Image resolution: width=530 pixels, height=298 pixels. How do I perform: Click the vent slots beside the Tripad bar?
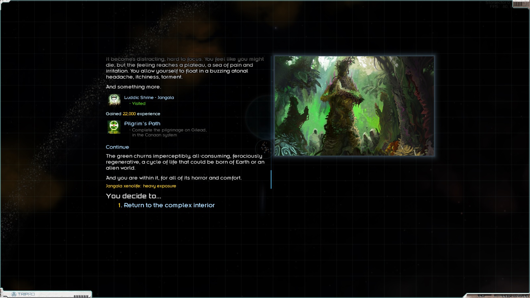[x=81, y=296]
